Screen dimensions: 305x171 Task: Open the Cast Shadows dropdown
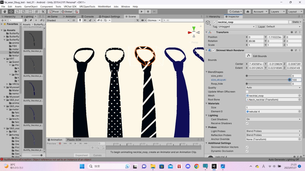[273, 119]
